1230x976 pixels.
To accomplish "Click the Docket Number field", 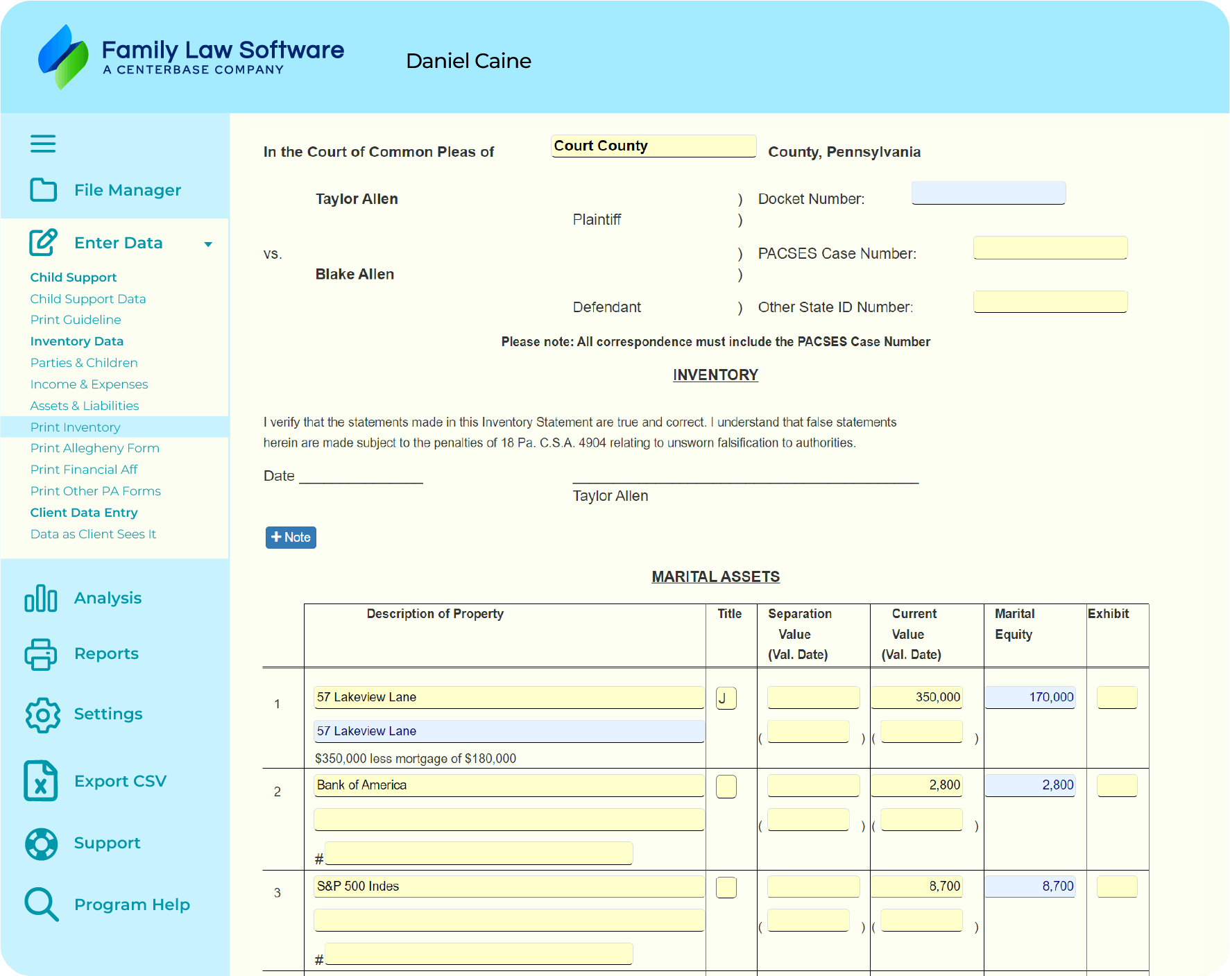I will coord(988,193).
